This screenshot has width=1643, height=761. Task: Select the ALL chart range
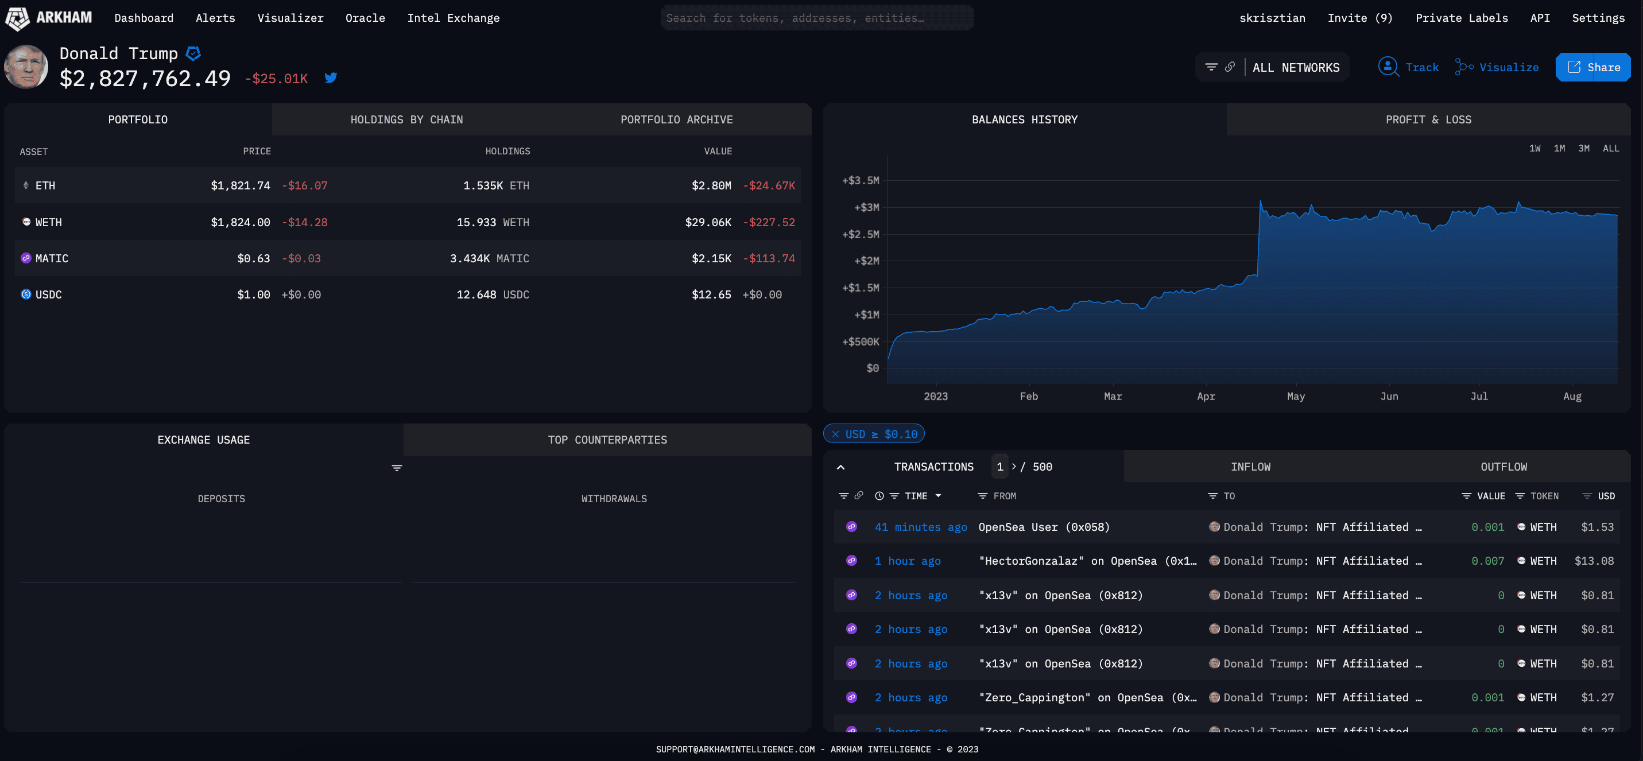1611,148
